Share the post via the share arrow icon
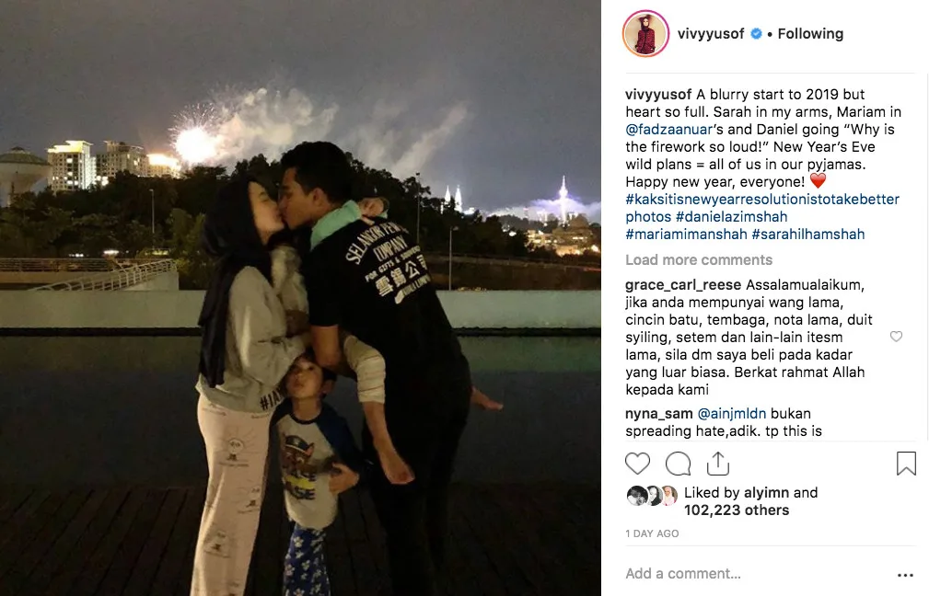The image size is (929, 596). (717, 464)
